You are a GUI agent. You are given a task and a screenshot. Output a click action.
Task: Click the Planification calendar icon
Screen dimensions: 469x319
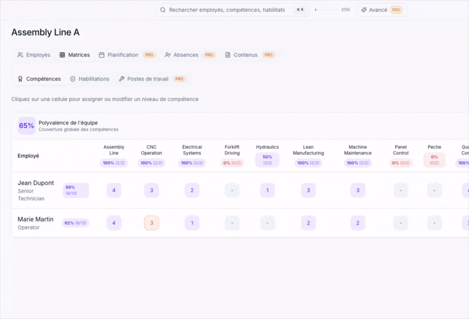point(102,55)
